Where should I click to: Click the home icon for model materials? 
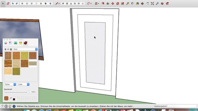coord(11,49)
